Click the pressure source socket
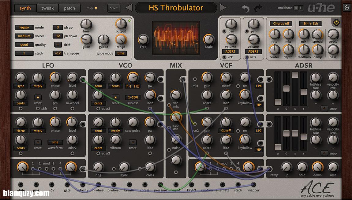This screenshot has height=200, width=352. (x=160, y=184)
